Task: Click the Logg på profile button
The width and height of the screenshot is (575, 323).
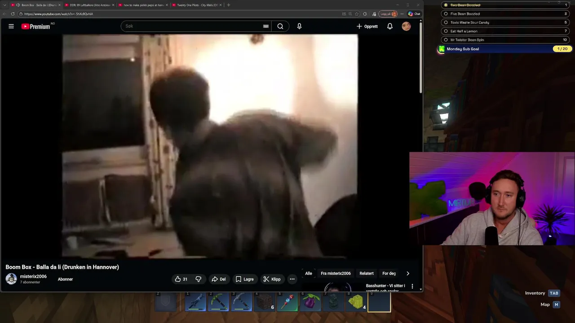Action: point(388,14)
